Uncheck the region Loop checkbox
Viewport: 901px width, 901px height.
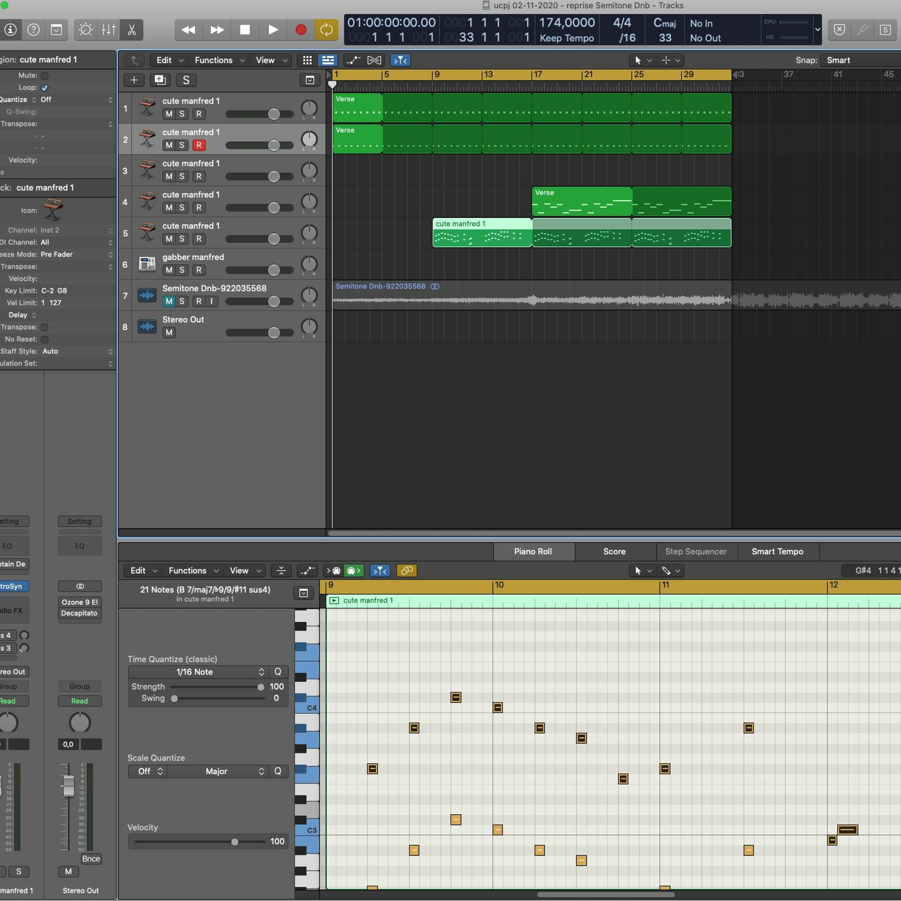tap(45, 88)
